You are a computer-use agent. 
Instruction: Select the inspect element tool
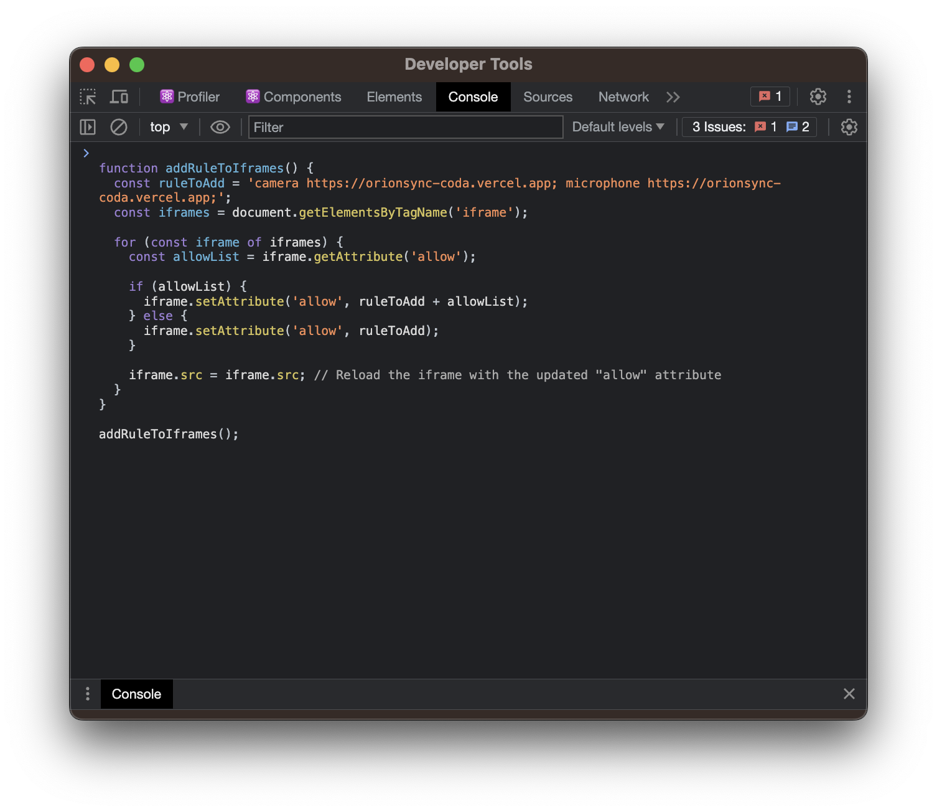pyautogui.click(x=87, y=97)
